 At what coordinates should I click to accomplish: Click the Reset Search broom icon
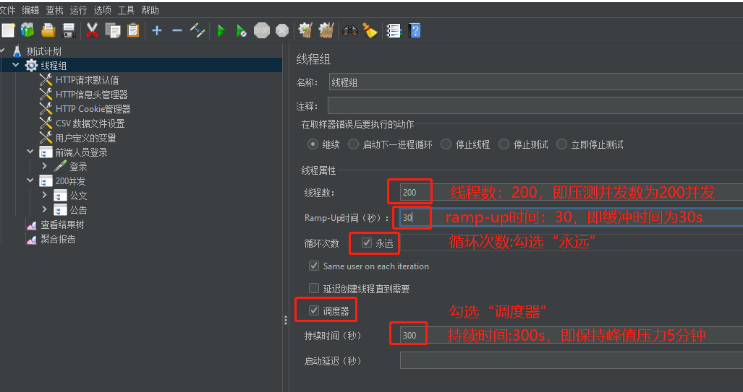pos(370,31)
